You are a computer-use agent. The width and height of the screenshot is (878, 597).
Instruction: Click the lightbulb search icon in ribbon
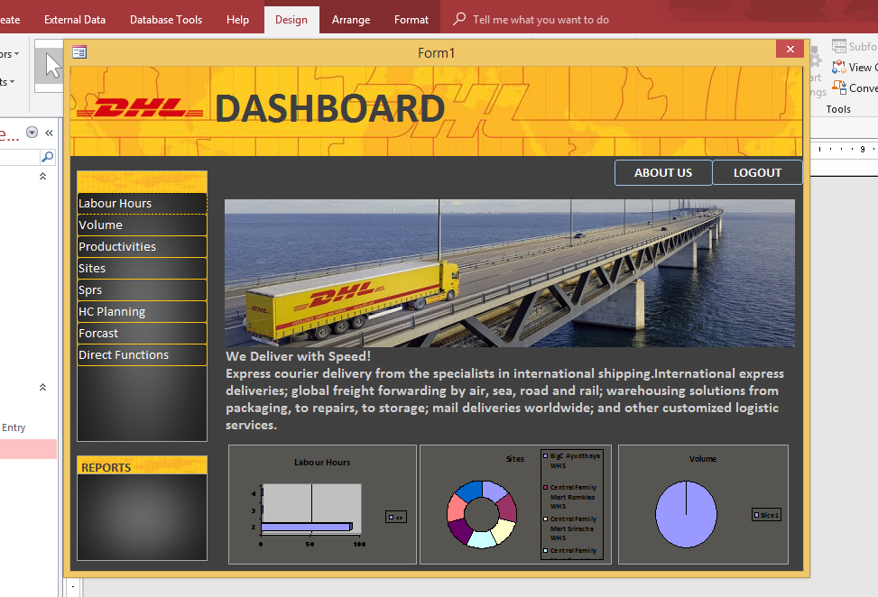pos(459,19)
